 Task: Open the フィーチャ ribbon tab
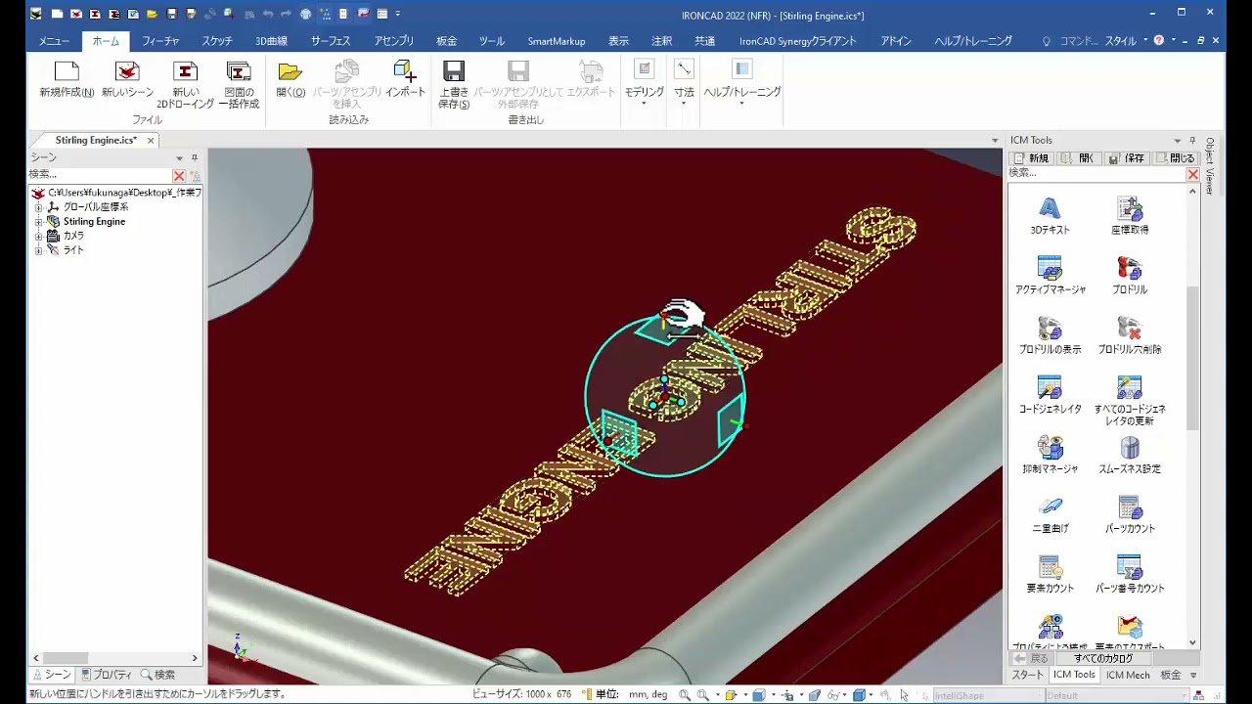tap(160, 41)
